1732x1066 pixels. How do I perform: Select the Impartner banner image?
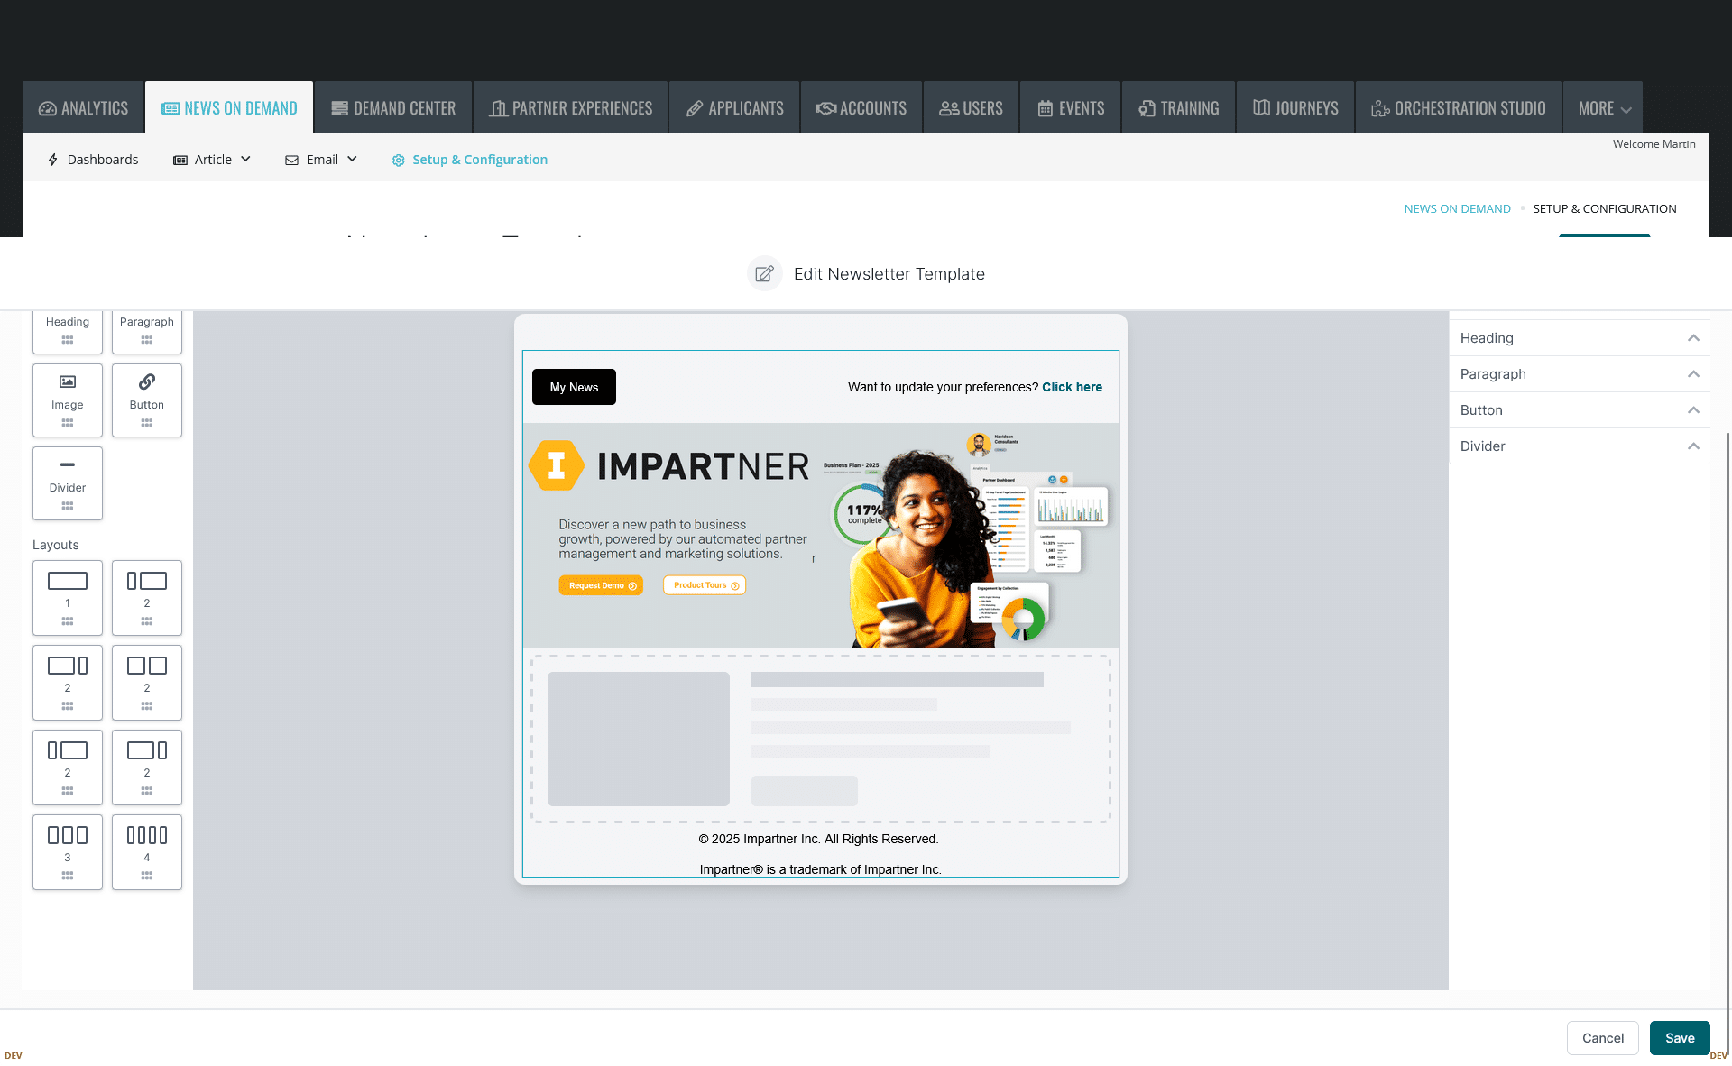coord(821,536)
